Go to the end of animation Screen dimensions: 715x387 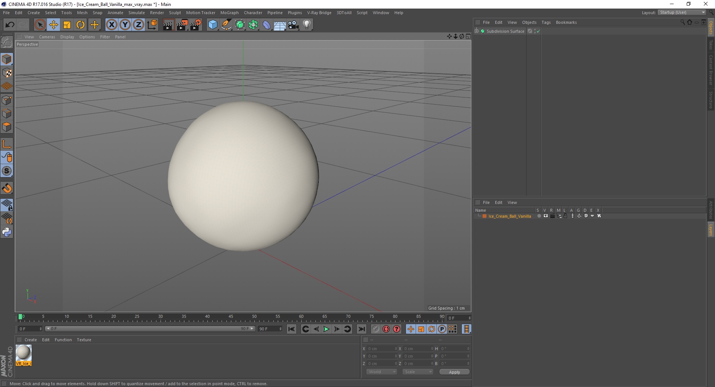coord(361,329)
